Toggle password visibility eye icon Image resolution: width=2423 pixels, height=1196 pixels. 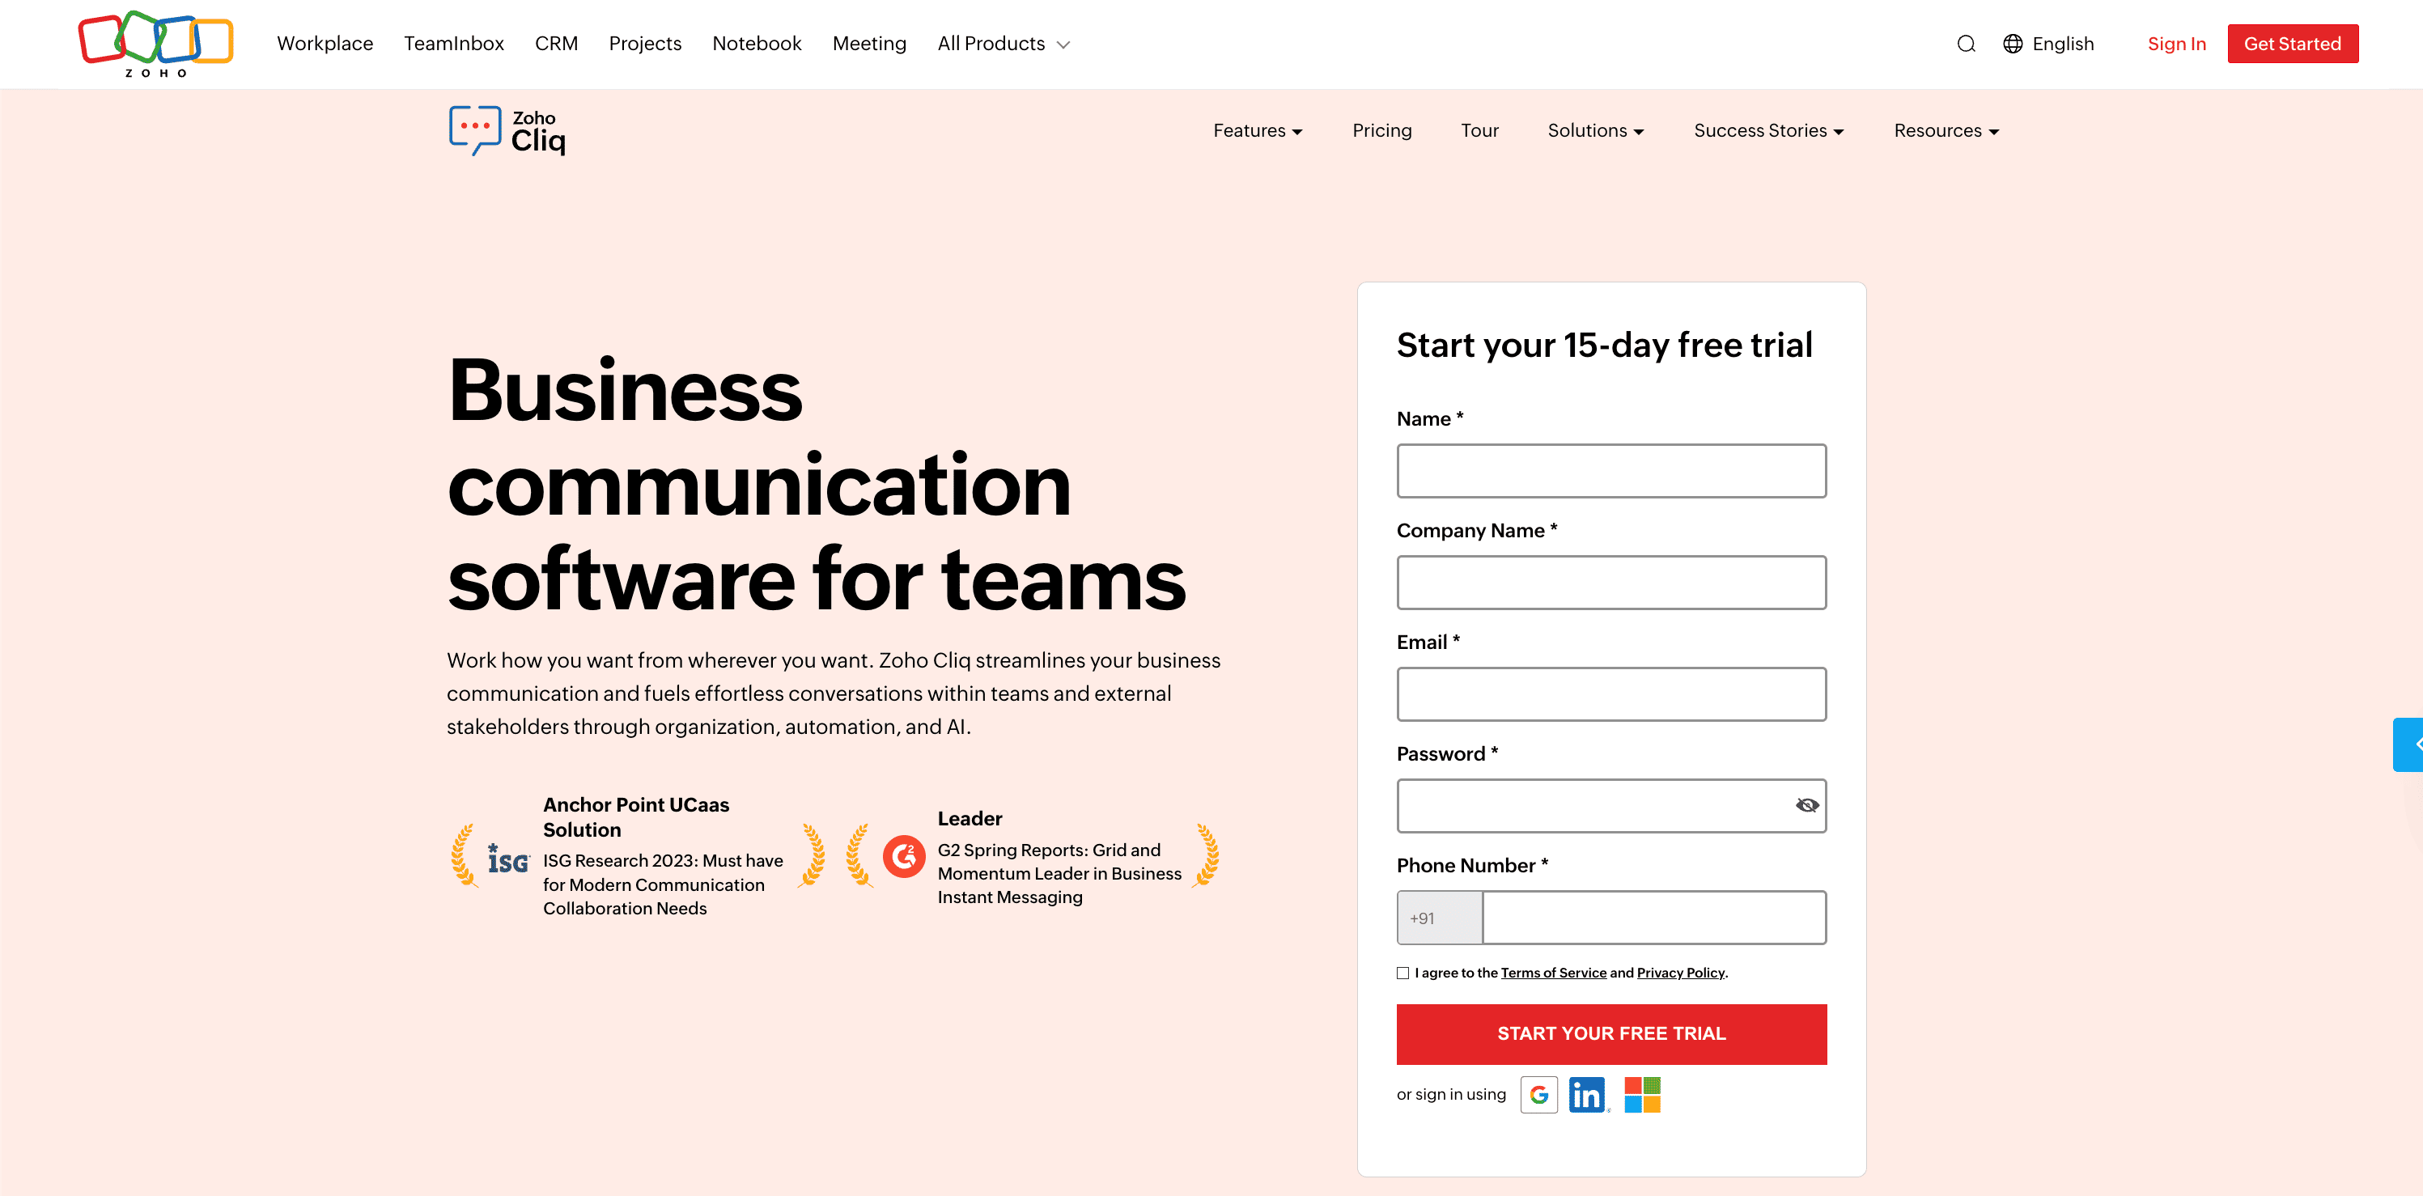point(1806,805)
